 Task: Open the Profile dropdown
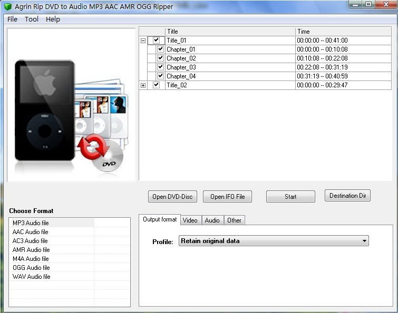(274, 241)
